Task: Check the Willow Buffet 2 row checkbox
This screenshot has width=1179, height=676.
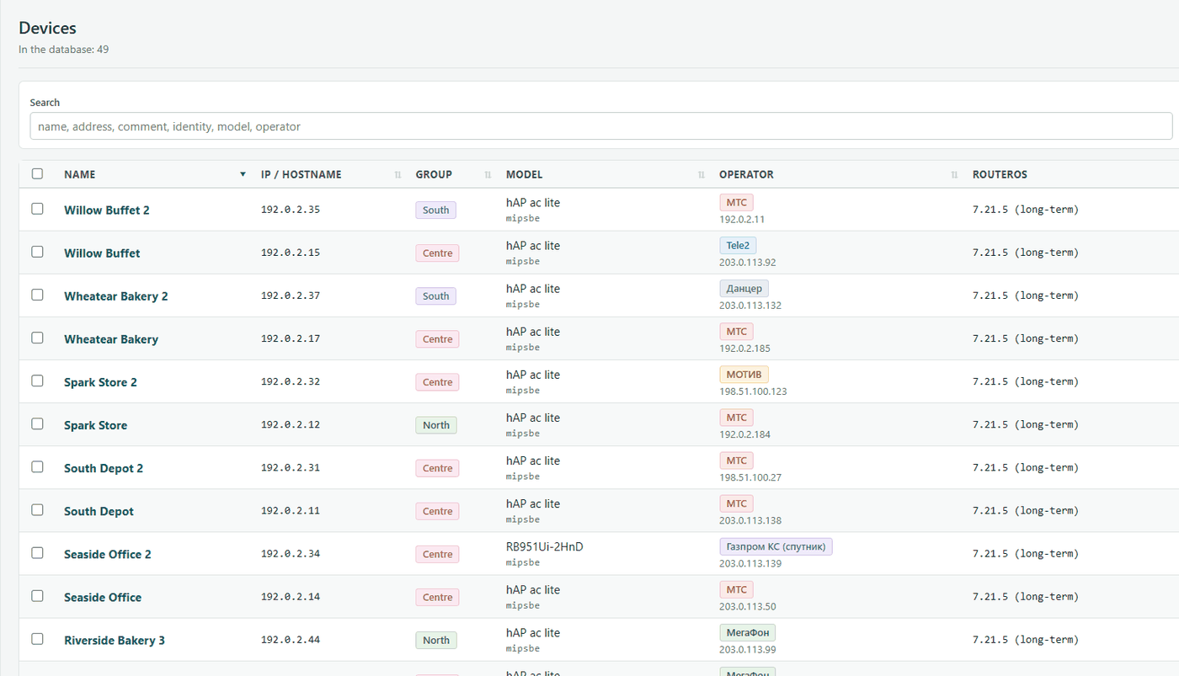Action: [37, 209]
